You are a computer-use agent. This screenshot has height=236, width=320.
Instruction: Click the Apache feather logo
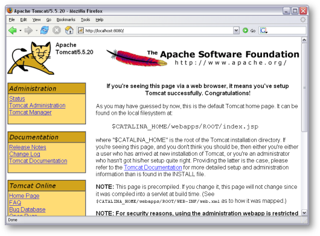(136, 58)
